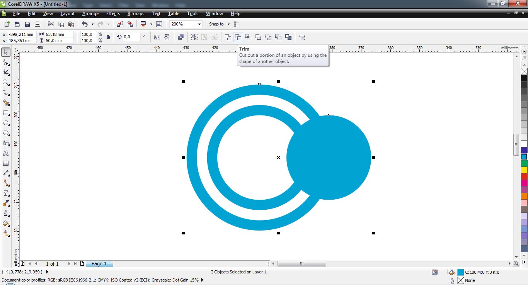
Task: Click the rotation angle input field
Action: (x=131, y=37)
